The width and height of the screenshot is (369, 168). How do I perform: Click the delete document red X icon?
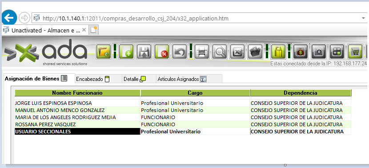[162, 52]
